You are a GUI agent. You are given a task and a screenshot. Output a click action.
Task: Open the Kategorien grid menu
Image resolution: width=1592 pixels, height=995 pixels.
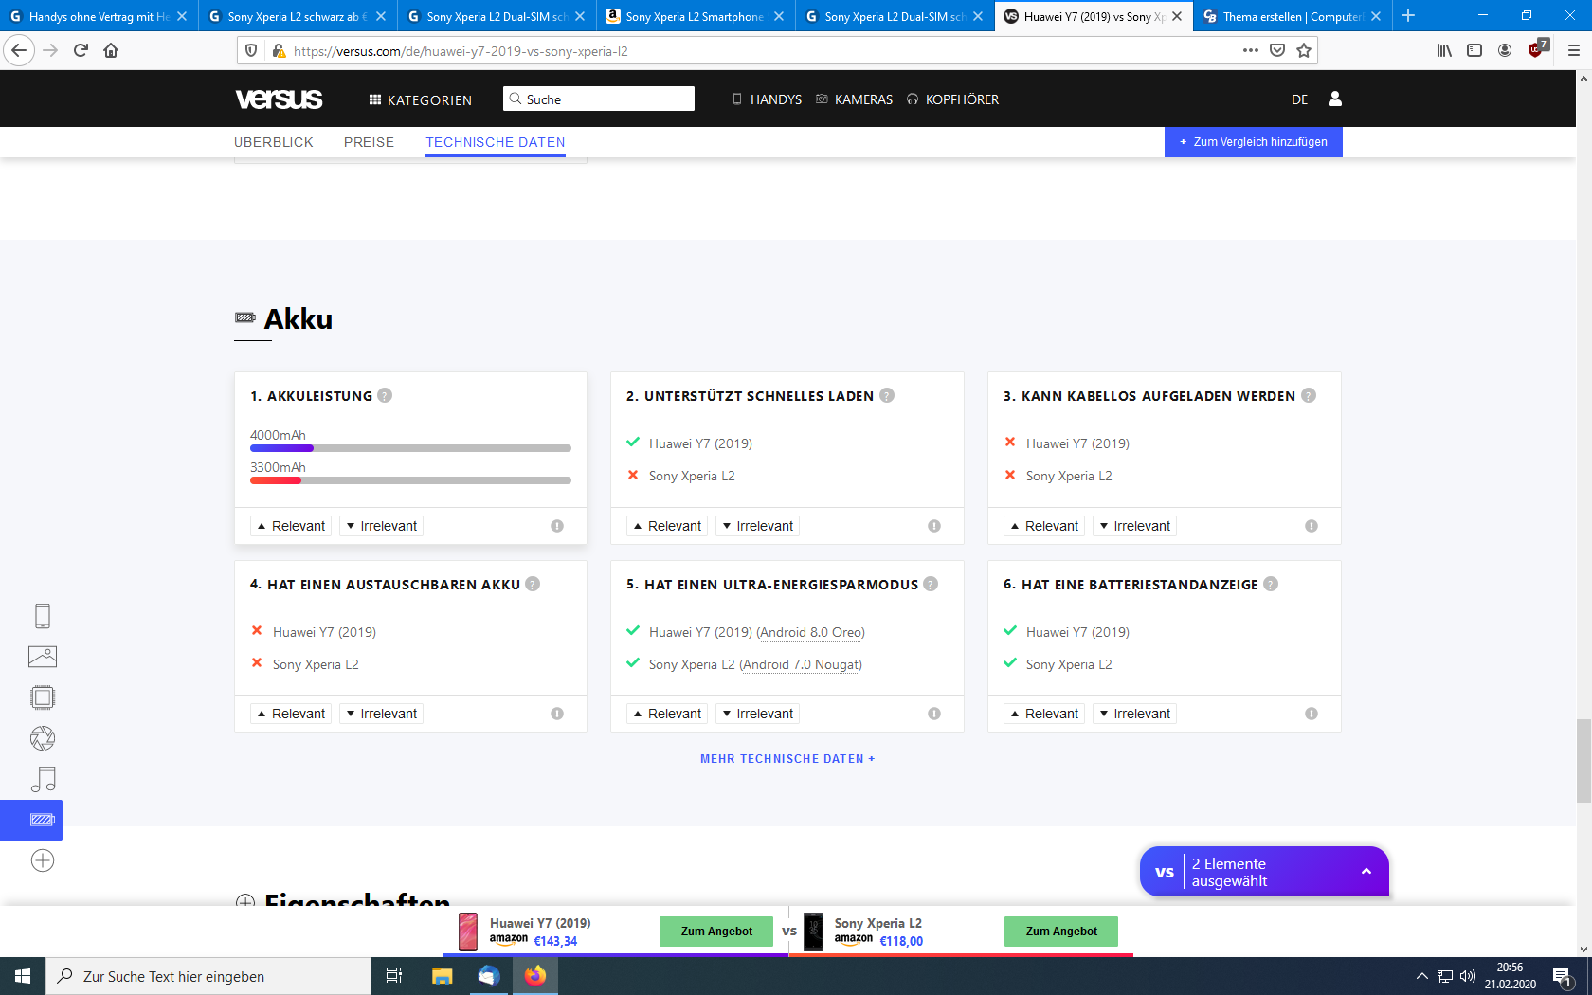[420, 99]
